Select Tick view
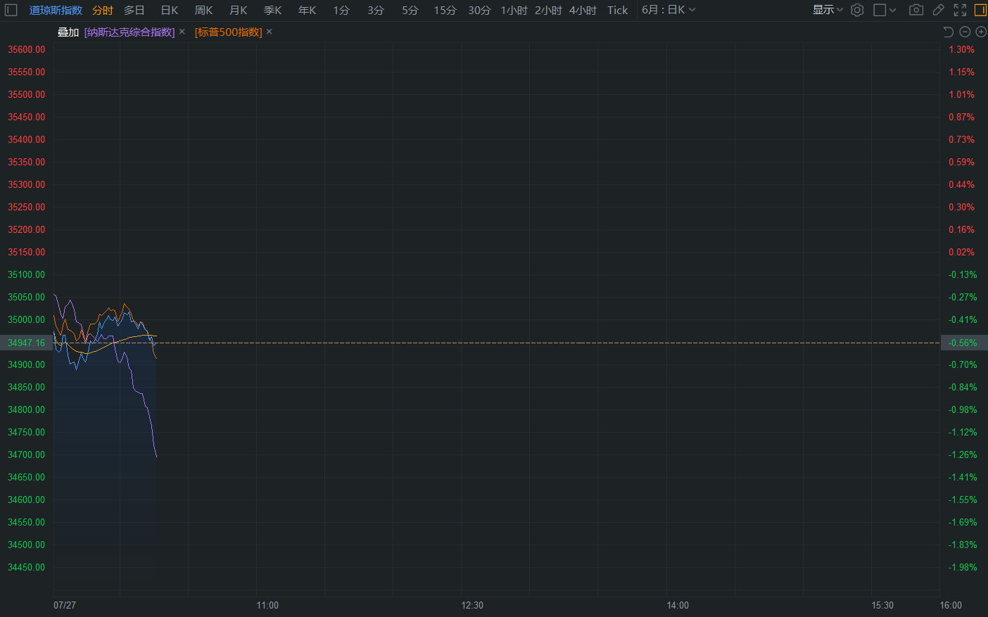Screen dimensions: 988x617 coord(618,11)
